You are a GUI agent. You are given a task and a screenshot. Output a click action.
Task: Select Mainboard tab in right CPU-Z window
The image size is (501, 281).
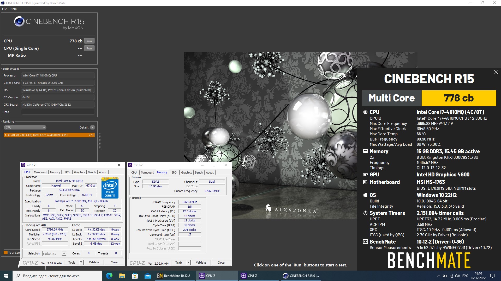147,173
